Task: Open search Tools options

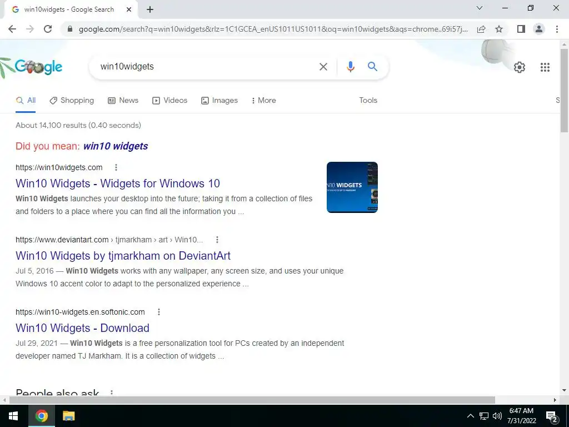Action: [368, 101]
